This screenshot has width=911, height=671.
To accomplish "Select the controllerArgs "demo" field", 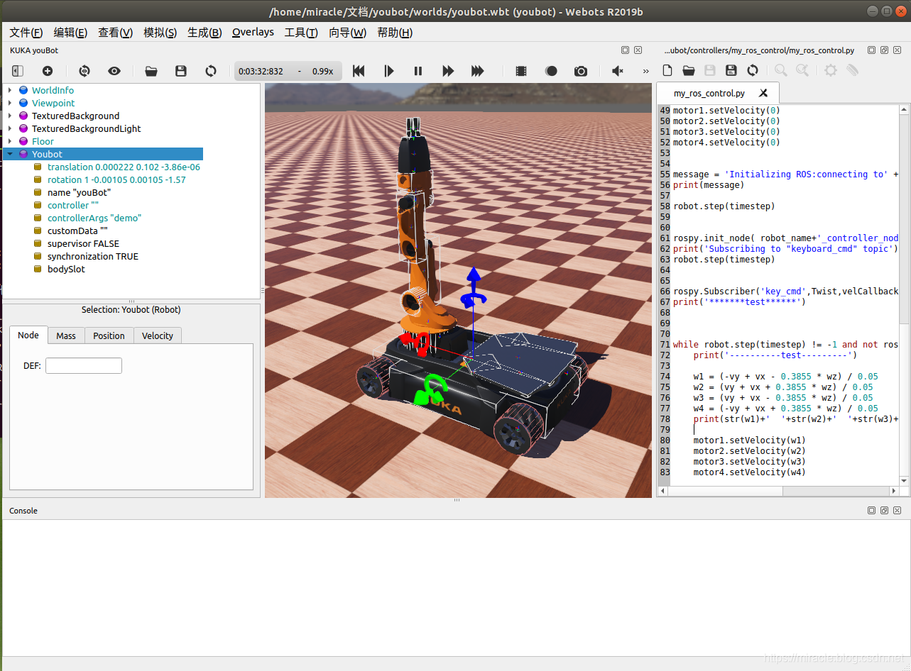I will [94, 218].
